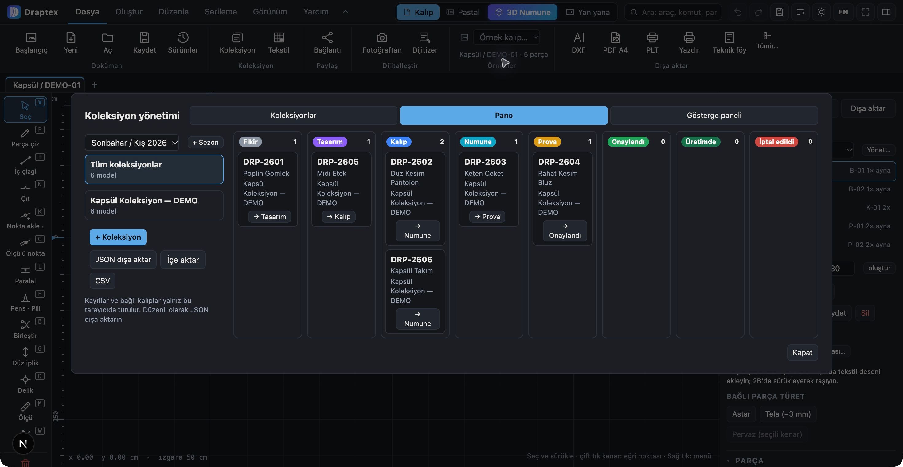Open the Teknik föy export

point(729,43)
